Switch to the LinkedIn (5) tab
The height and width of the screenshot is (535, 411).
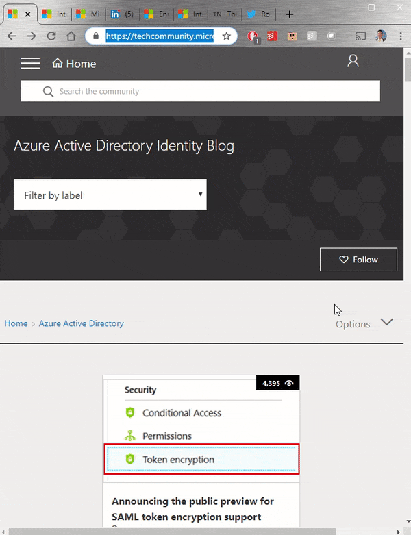click(x=122, y=14)
